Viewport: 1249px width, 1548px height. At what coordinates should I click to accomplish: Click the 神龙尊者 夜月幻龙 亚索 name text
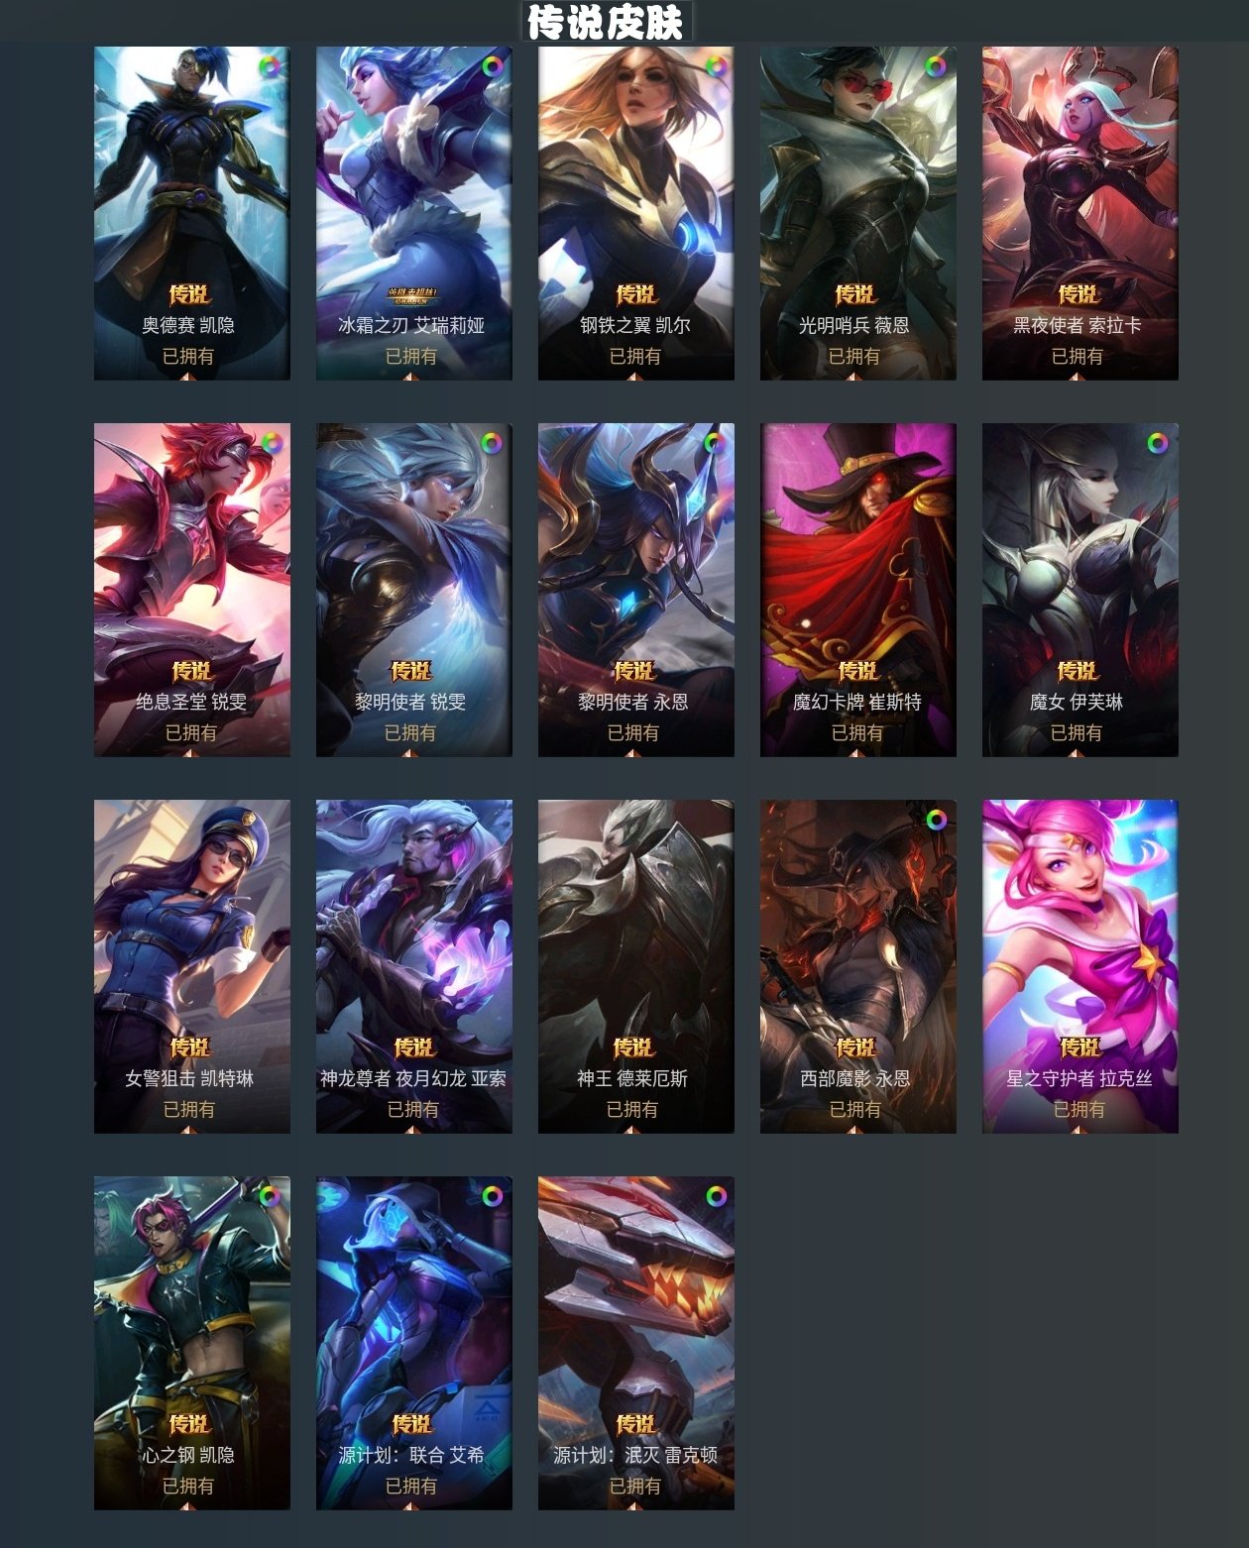(413, 1078)
